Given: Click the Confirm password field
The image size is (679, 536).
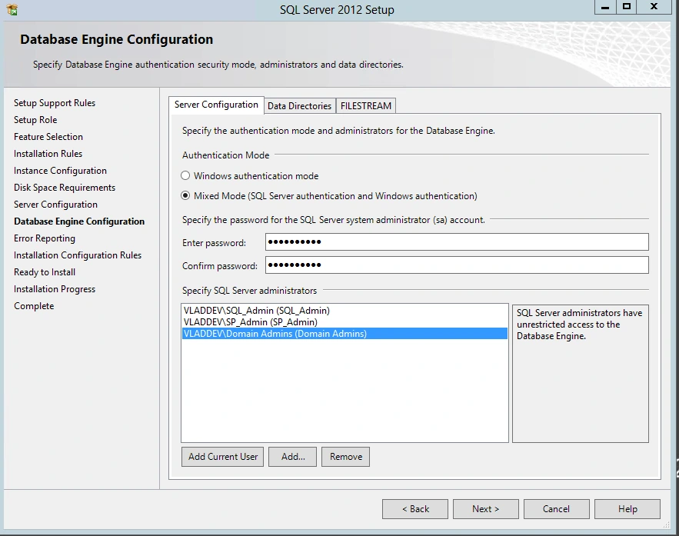Looking at the screenshot, I should coord(457,265).
